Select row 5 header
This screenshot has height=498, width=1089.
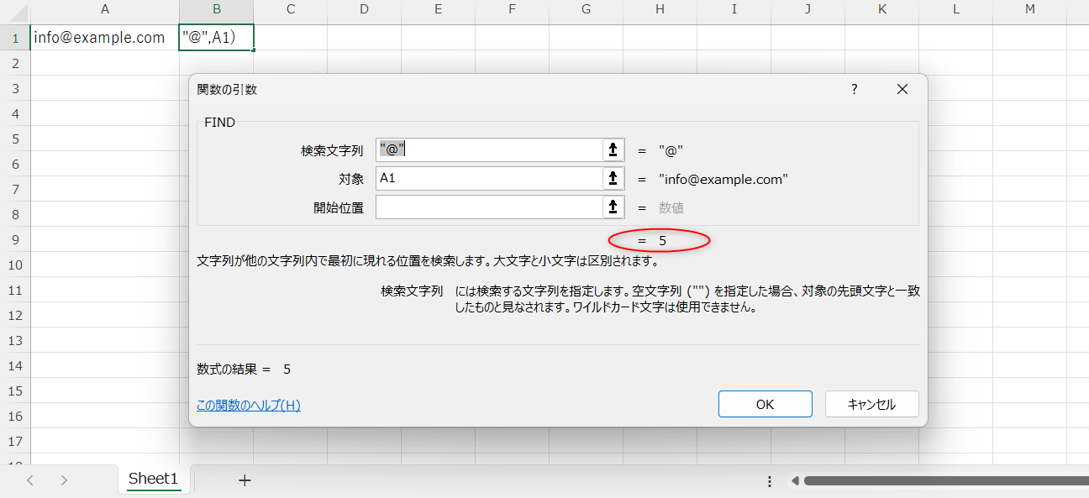(14, 139)
